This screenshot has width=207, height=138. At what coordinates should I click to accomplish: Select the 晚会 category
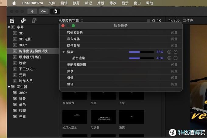click(x=33, y=63)
